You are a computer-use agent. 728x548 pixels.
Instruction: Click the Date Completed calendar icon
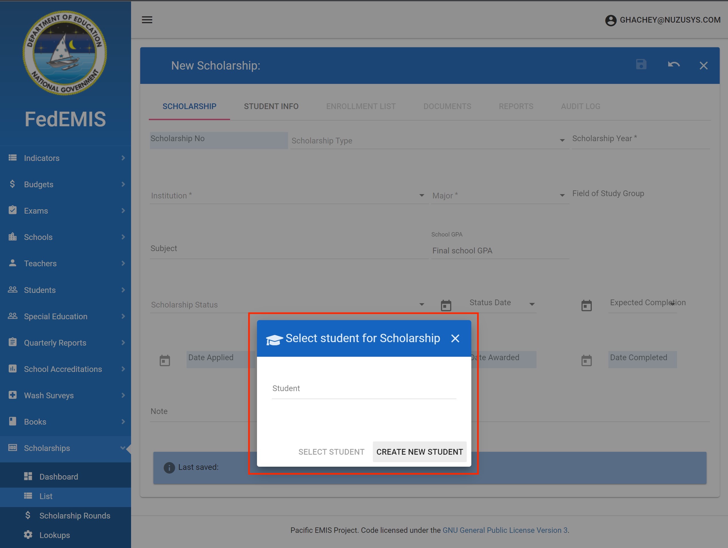pos(586,360)
